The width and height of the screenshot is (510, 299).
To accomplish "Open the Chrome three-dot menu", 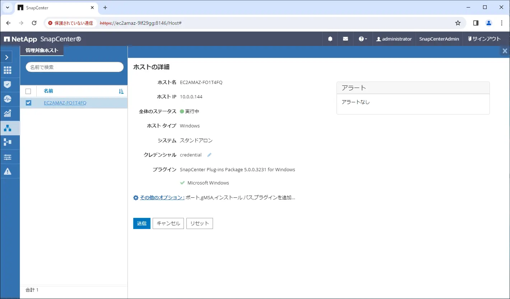I will pyautogui.click(x=502, y=23).
